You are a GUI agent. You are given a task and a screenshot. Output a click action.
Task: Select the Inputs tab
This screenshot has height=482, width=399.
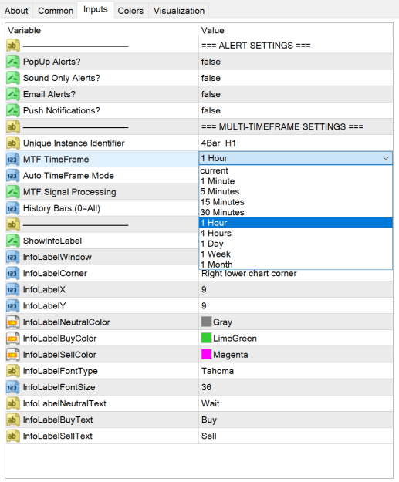pos(96,9)
